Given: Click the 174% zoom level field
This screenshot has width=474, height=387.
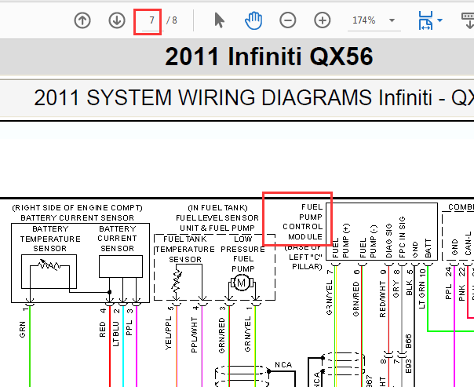Looking at the screenshot, I should (x=364, y=20).
